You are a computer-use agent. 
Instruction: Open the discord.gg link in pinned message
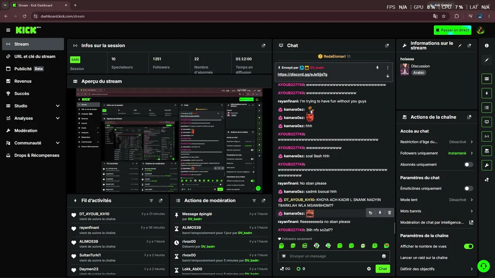click(302, 75)
